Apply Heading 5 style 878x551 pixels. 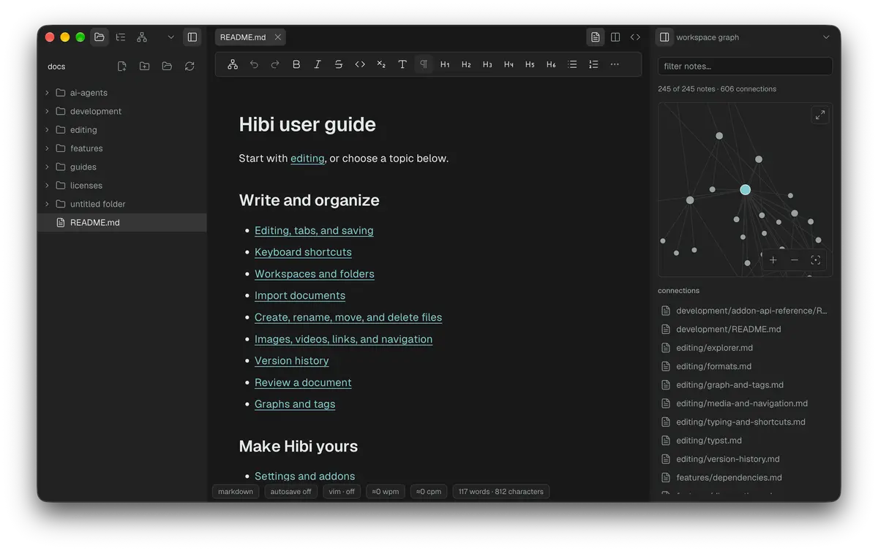[x=530, y=64]
